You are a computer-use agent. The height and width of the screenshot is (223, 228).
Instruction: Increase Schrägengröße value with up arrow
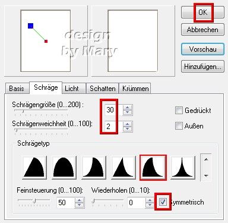click(x=127, y=108)
